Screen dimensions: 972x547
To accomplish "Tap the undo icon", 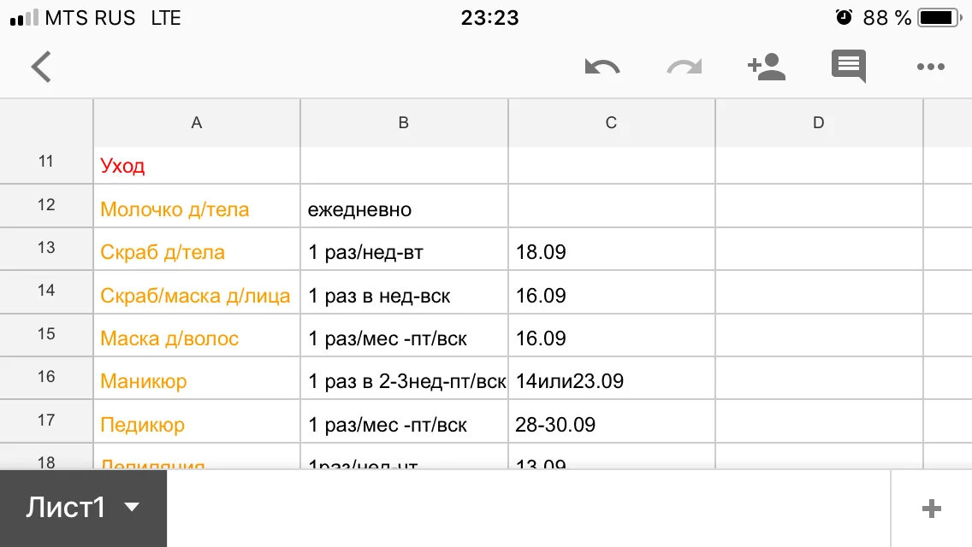I will click(x=602, y=67).
